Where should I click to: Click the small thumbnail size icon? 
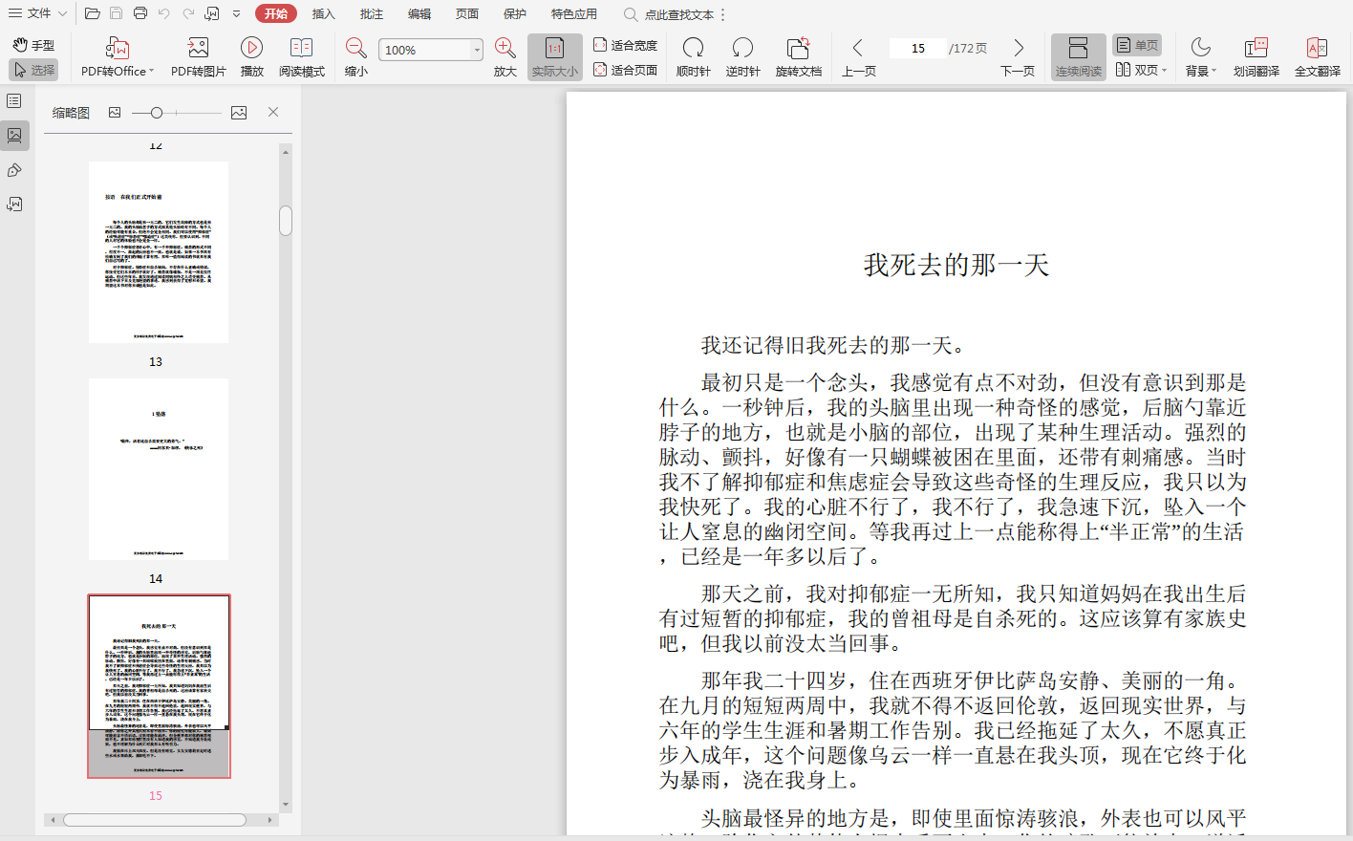[x=115, y=113]
